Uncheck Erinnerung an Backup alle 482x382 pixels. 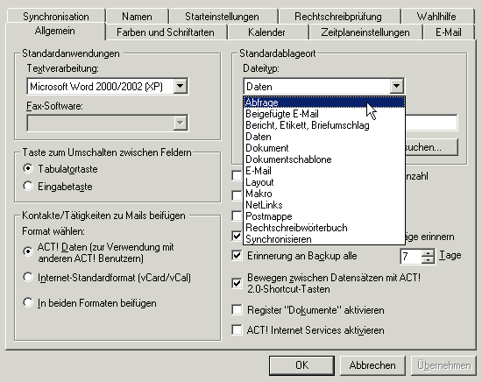pyautogui.click(x=237, y=255)
